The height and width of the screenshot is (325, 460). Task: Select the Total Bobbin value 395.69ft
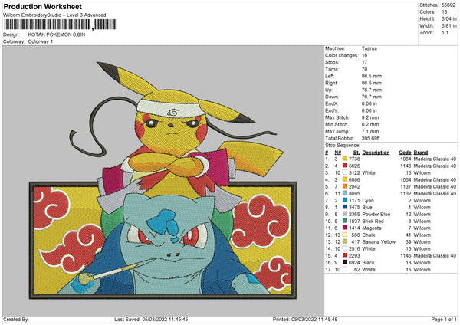(x=371, y=138)
